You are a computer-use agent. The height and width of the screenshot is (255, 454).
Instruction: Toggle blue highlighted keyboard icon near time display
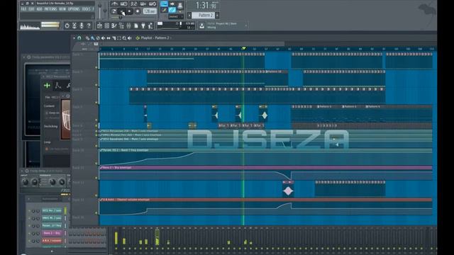click(164, 4)
